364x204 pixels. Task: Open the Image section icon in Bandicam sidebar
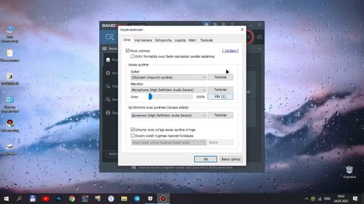pyautogui.click(x=108, y=100)
